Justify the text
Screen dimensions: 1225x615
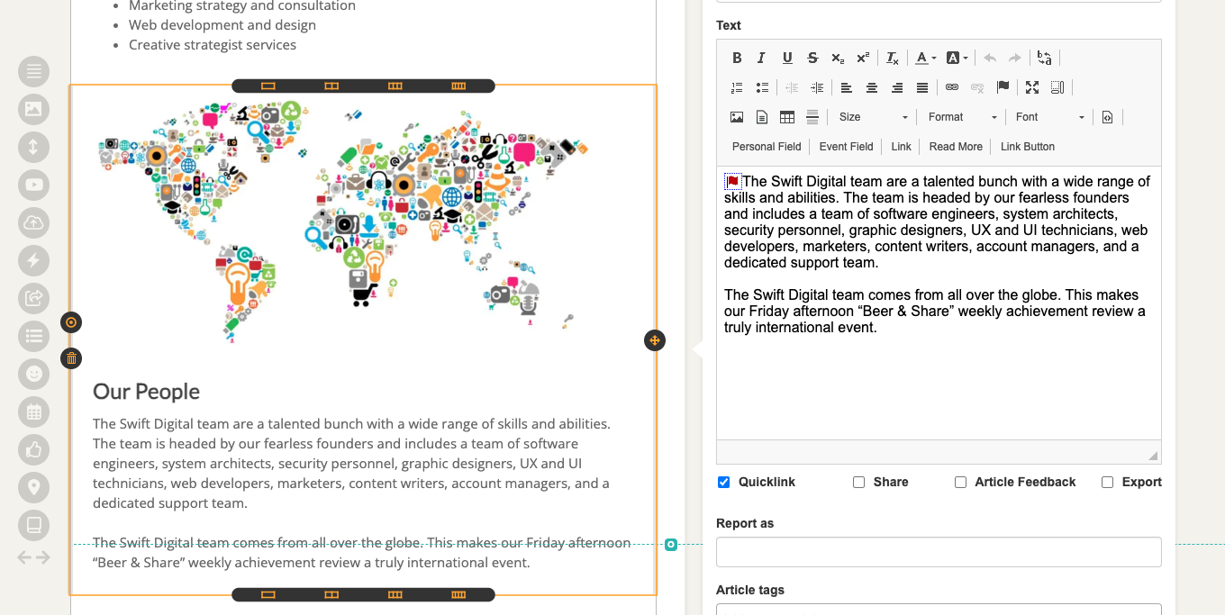tap(922, 87)
